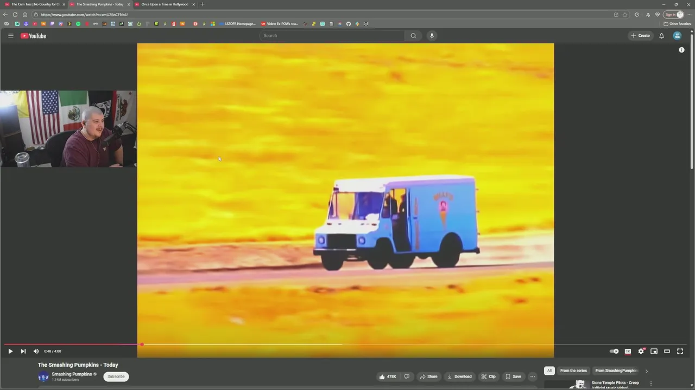Open the browser essentials heart icon
The height and width of the screenshot is (390, 695).
pyautogui.click(x=658, y=15)
